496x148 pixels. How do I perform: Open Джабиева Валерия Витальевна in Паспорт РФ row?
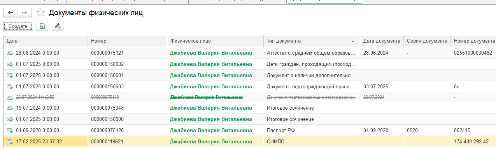point(211,131)
